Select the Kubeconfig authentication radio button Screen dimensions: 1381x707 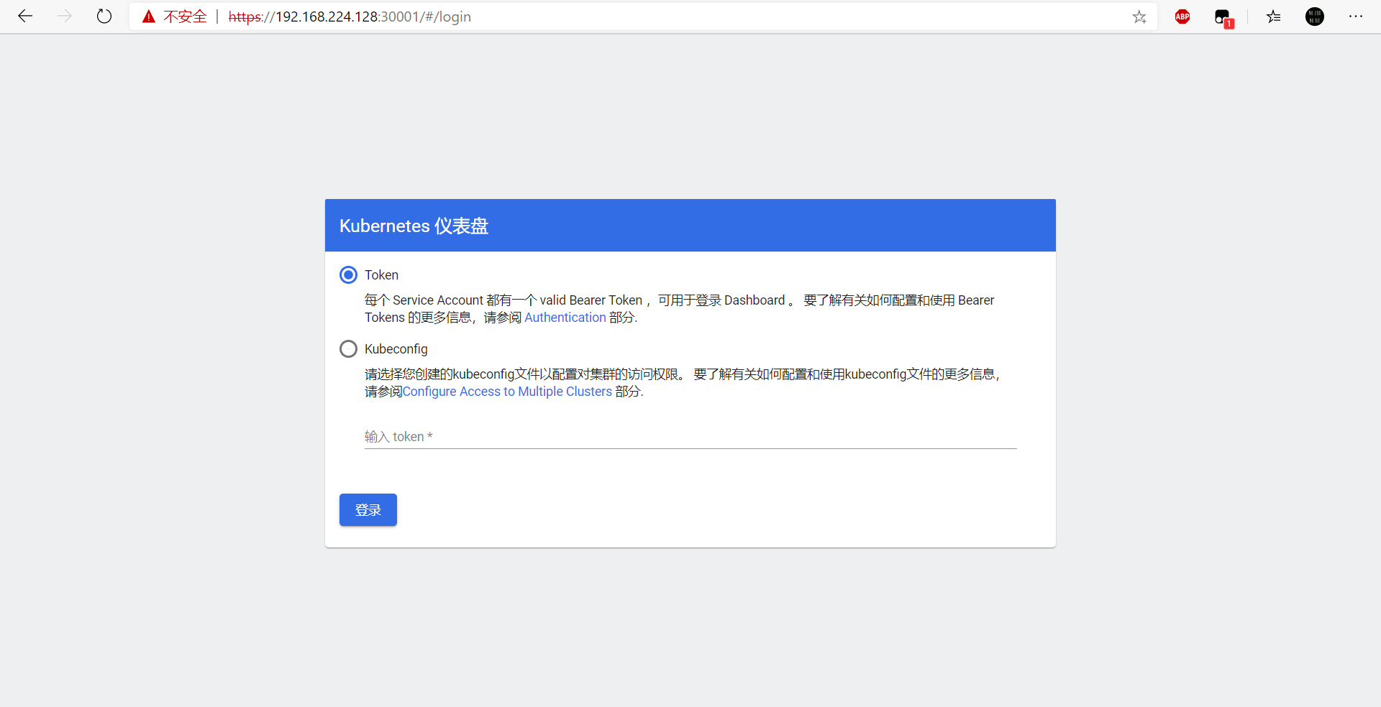click(348, 348)
